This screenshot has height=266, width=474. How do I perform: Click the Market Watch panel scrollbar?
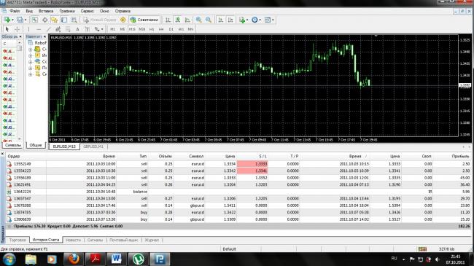20,90
